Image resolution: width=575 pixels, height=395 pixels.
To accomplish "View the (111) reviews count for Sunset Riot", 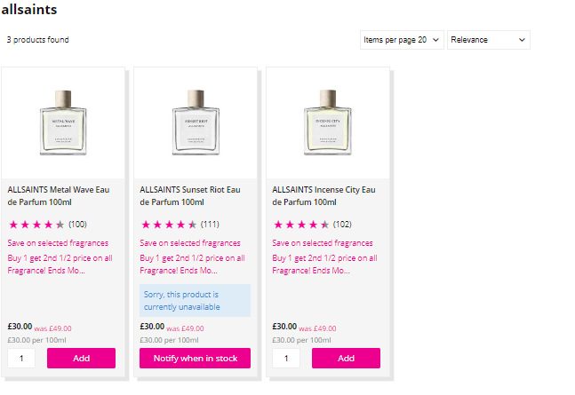I will pyautogui.click(x=210, y=225).
